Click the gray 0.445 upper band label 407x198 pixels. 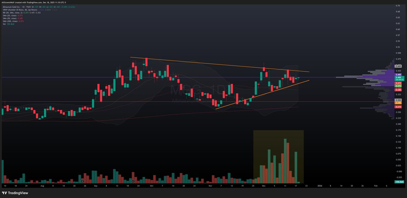398,66
